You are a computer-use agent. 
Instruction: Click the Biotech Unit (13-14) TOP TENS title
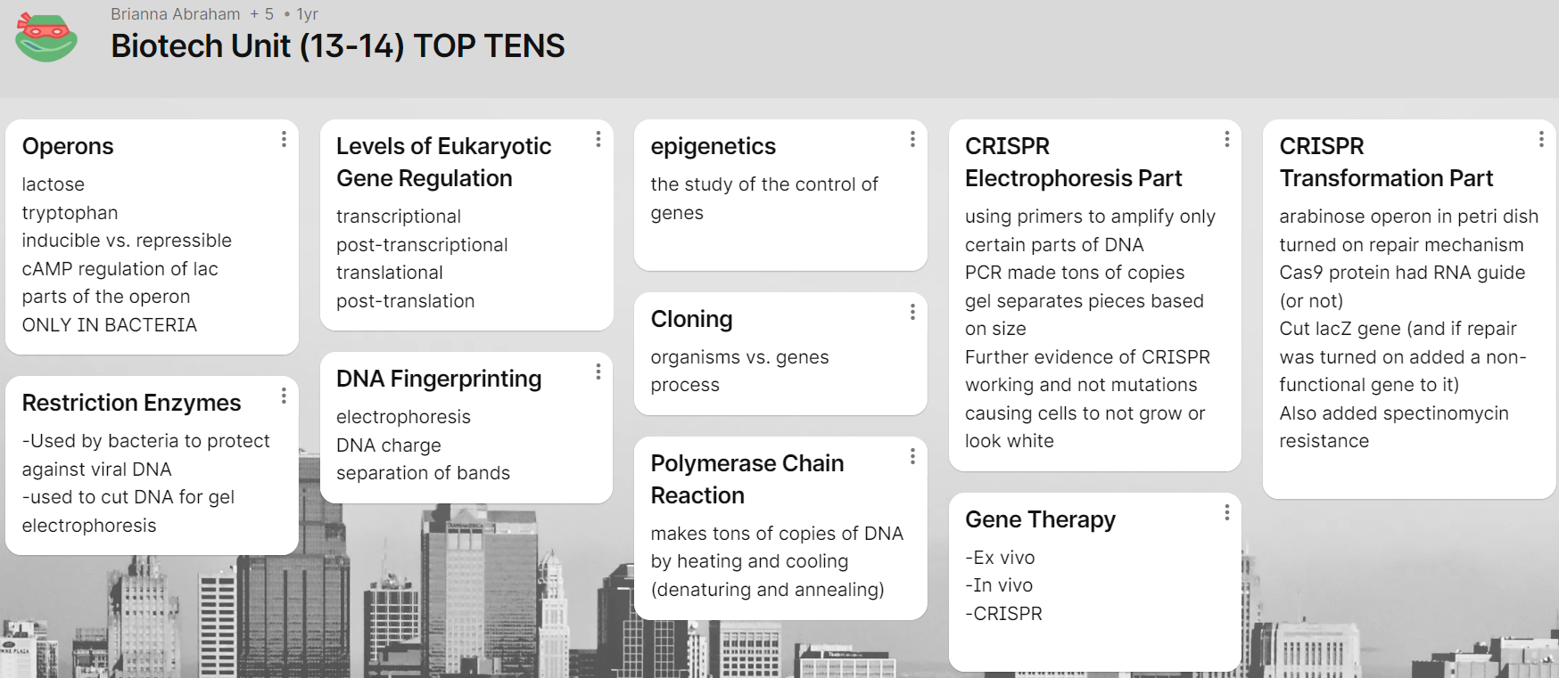[x=337, y=46]
